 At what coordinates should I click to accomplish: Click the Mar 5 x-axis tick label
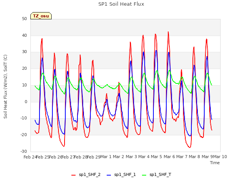coord(156,157)
